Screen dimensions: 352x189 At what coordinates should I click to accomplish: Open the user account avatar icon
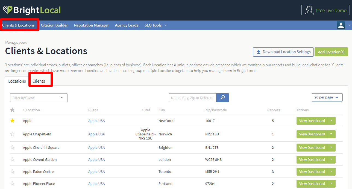pyautogui.click(x=341, y=25)
